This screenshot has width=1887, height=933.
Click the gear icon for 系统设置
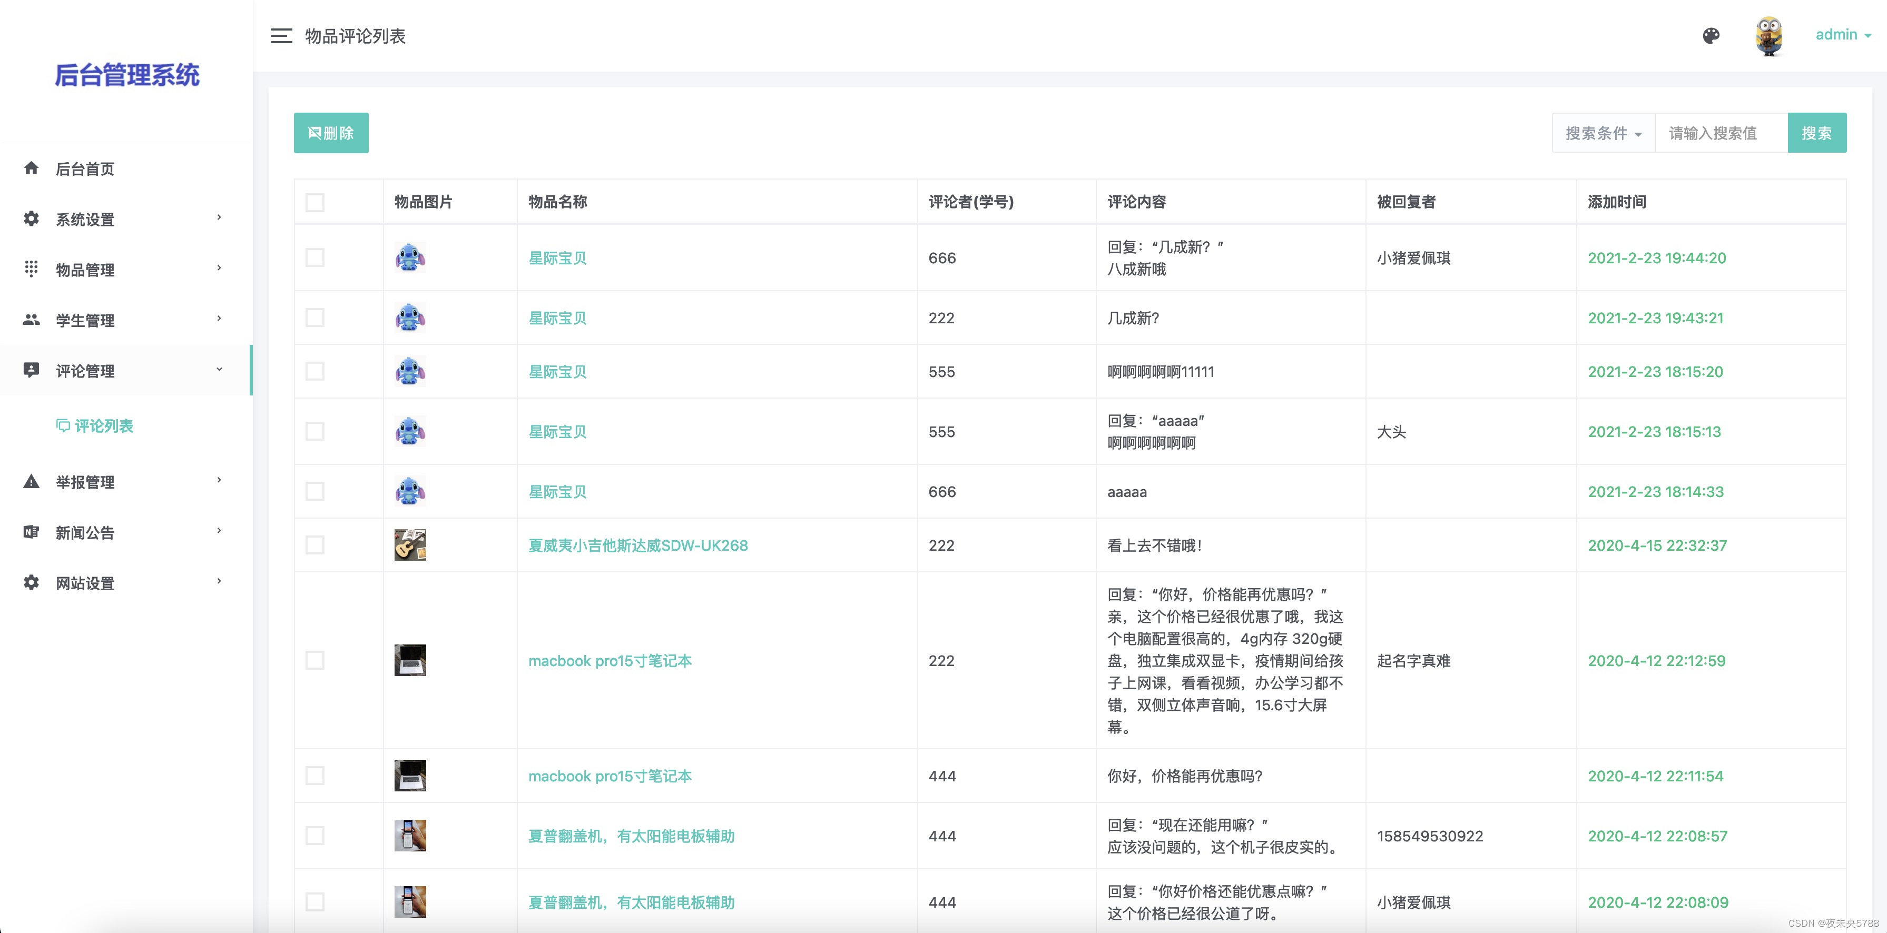pyautogui.click(x=31, y=219)
